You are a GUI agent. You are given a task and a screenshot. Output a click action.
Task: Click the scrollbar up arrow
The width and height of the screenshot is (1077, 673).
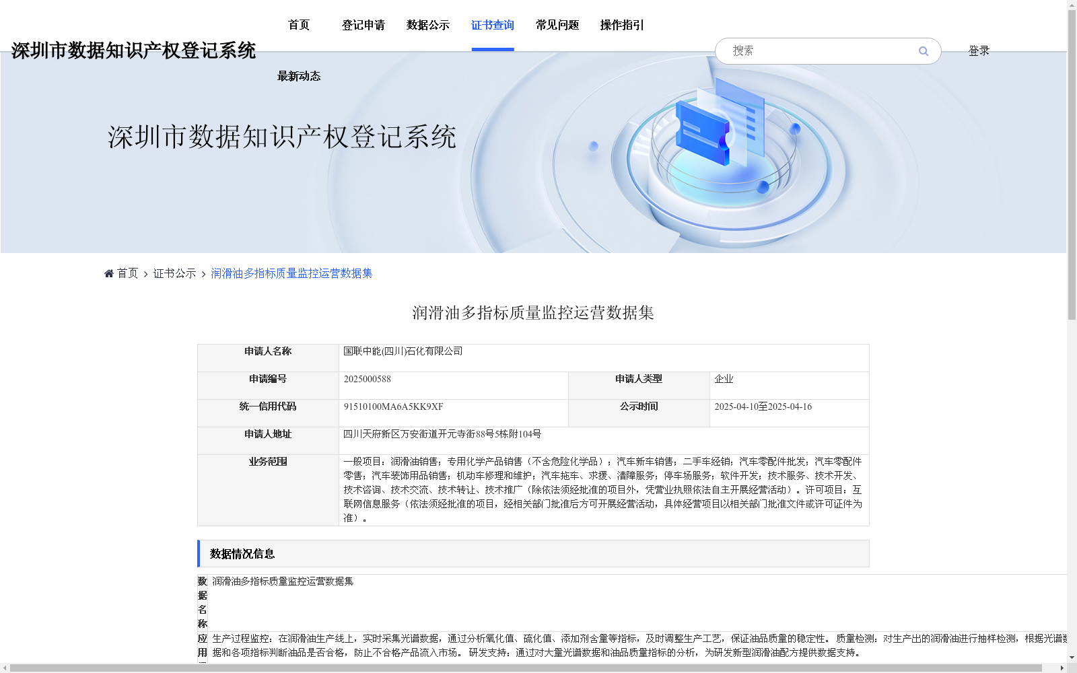(x=1072, y=5)
